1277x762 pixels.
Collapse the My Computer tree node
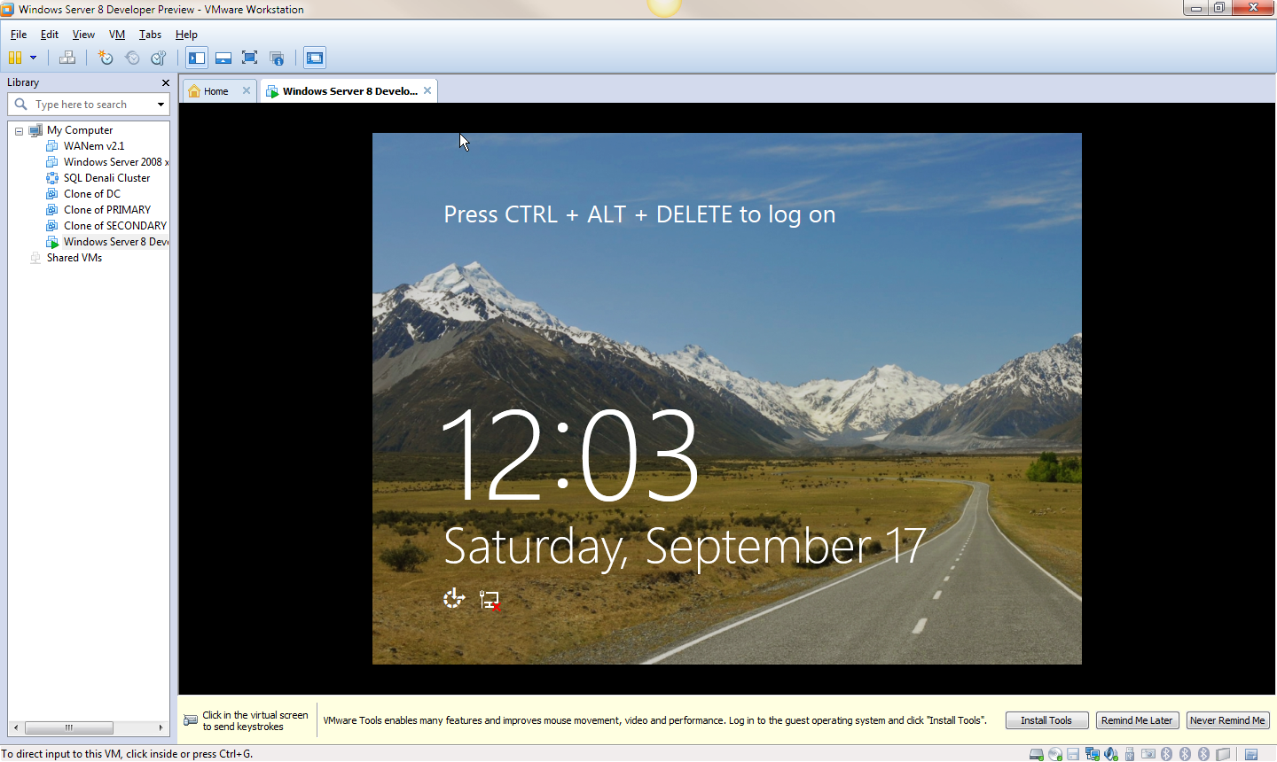tap(19, 131)
